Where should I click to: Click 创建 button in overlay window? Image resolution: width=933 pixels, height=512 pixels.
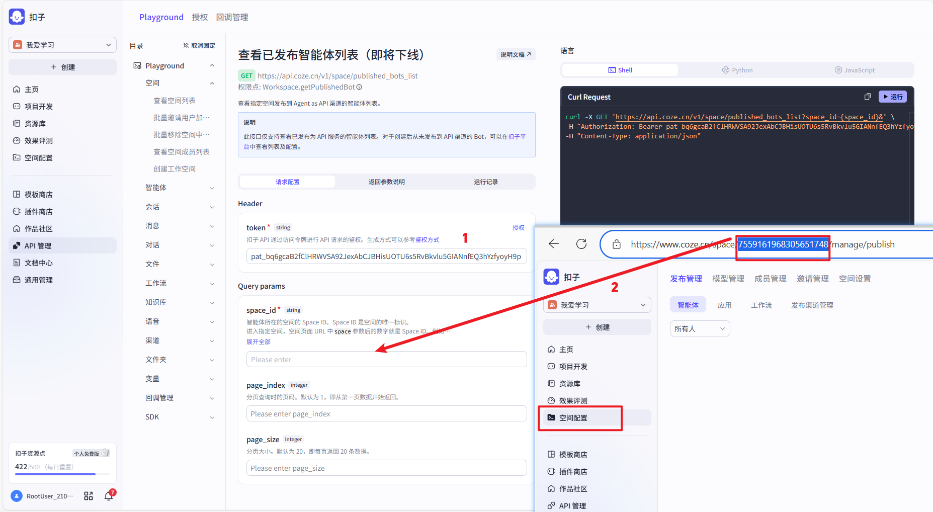click(x=597, y=327)
